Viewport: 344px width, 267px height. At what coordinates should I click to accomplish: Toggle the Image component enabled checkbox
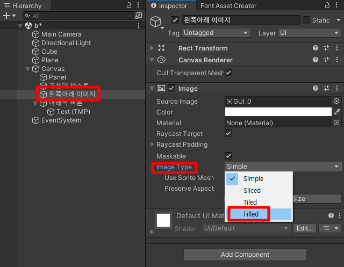tap(171, 88)
